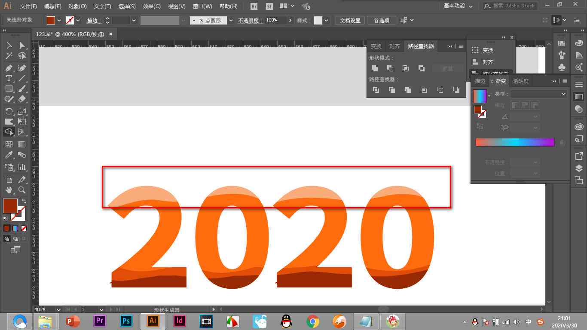Switch to the 透明度 tab

(521, 81)
